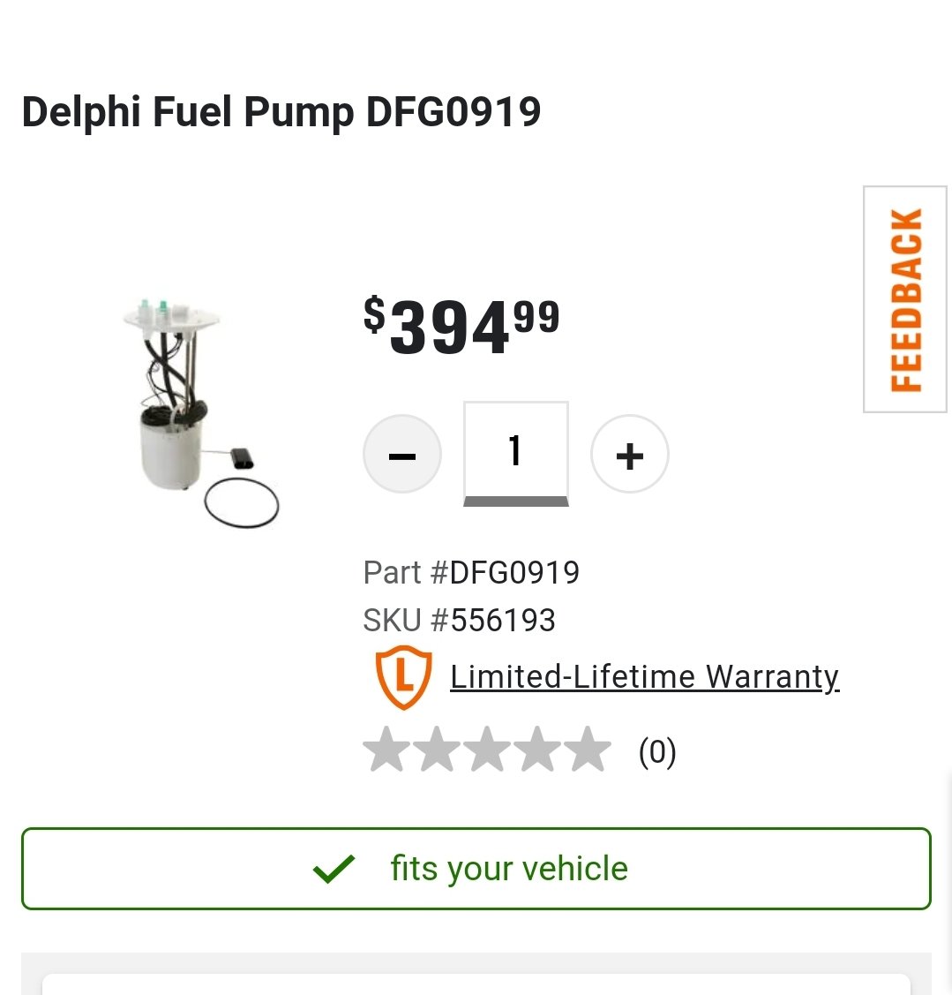The image size is (952, 995).
Task: Open the FEEDBACK side tab
Action: 905,299
